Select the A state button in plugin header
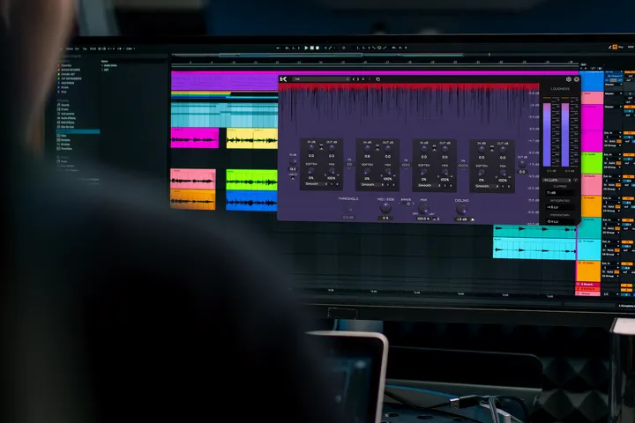The height and width of the screenshot is (423, 635). [363, 79]
